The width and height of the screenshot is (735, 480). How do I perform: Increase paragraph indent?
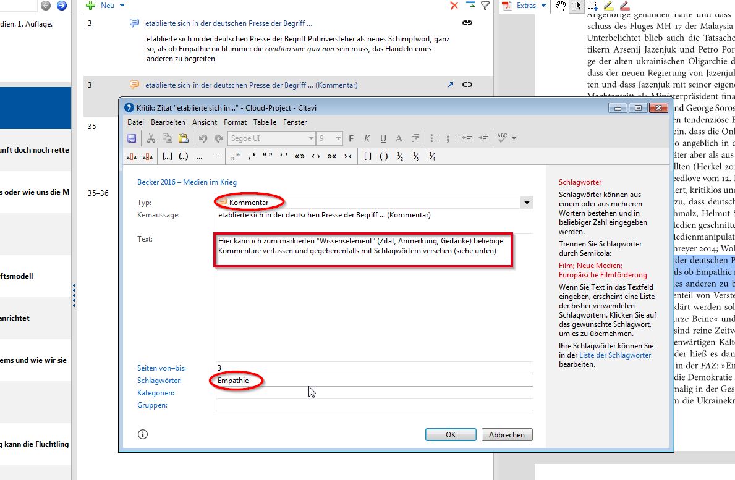tap(467, 138)
